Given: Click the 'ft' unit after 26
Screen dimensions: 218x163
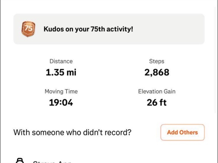Looking at the screenshot, I should (x=162, y=103).
